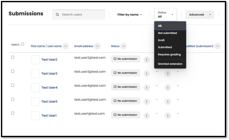Viewport: 229px width, 140px height.
Task: Expand the Filter by name dropdown
Action: coord(129,15)
